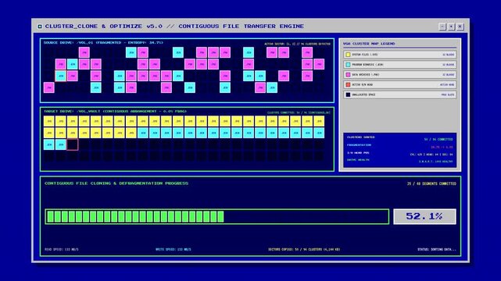Click the 'Clusters Sorted' stat label
Image resolution: width=501 pixels, height=281 pixels.
(361, 137)
